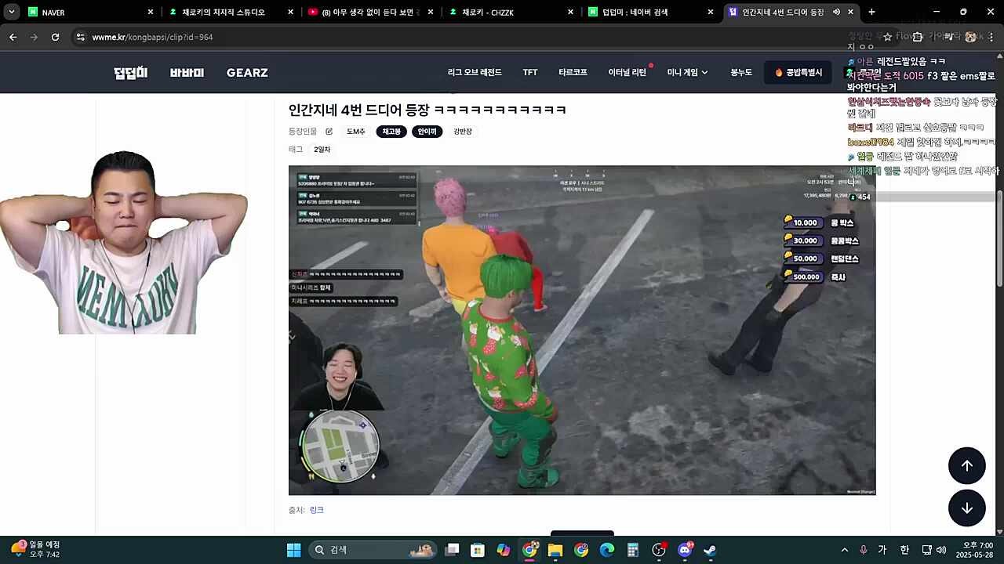Open the GEARZ header link

247,72
